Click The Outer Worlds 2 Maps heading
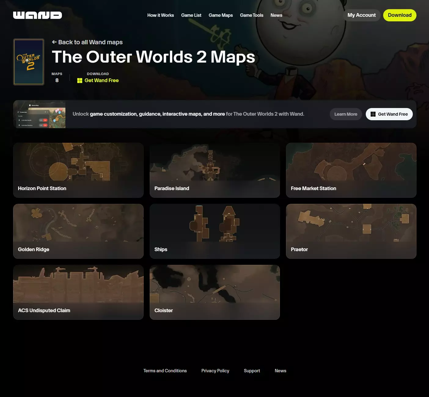 tap(153, 57)
